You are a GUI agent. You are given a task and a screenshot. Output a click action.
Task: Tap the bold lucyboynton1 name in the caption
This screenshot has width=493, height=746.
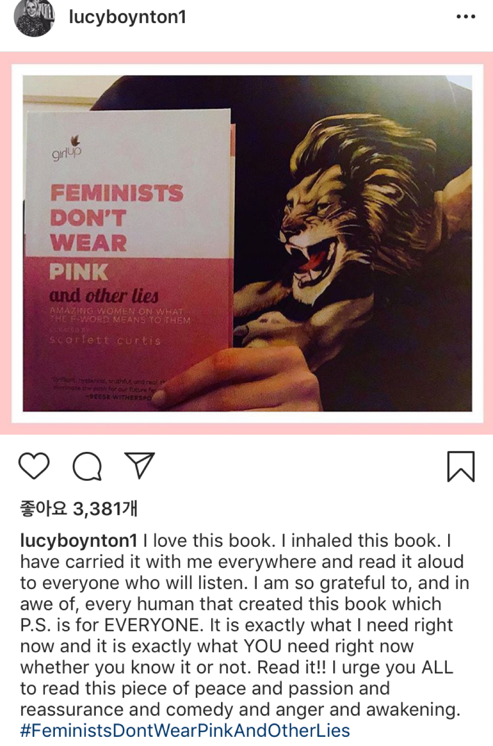coord(78,541)
